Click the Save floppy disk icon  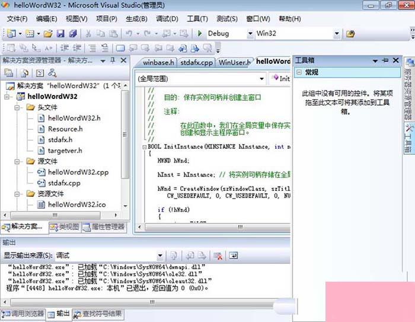tap(60, 34)
